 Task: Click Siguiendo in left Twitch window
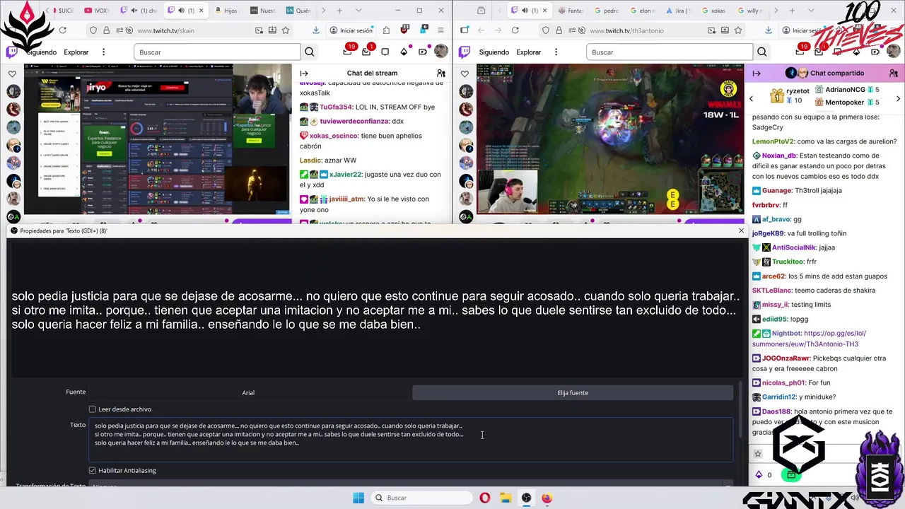[x=41, y=52]
